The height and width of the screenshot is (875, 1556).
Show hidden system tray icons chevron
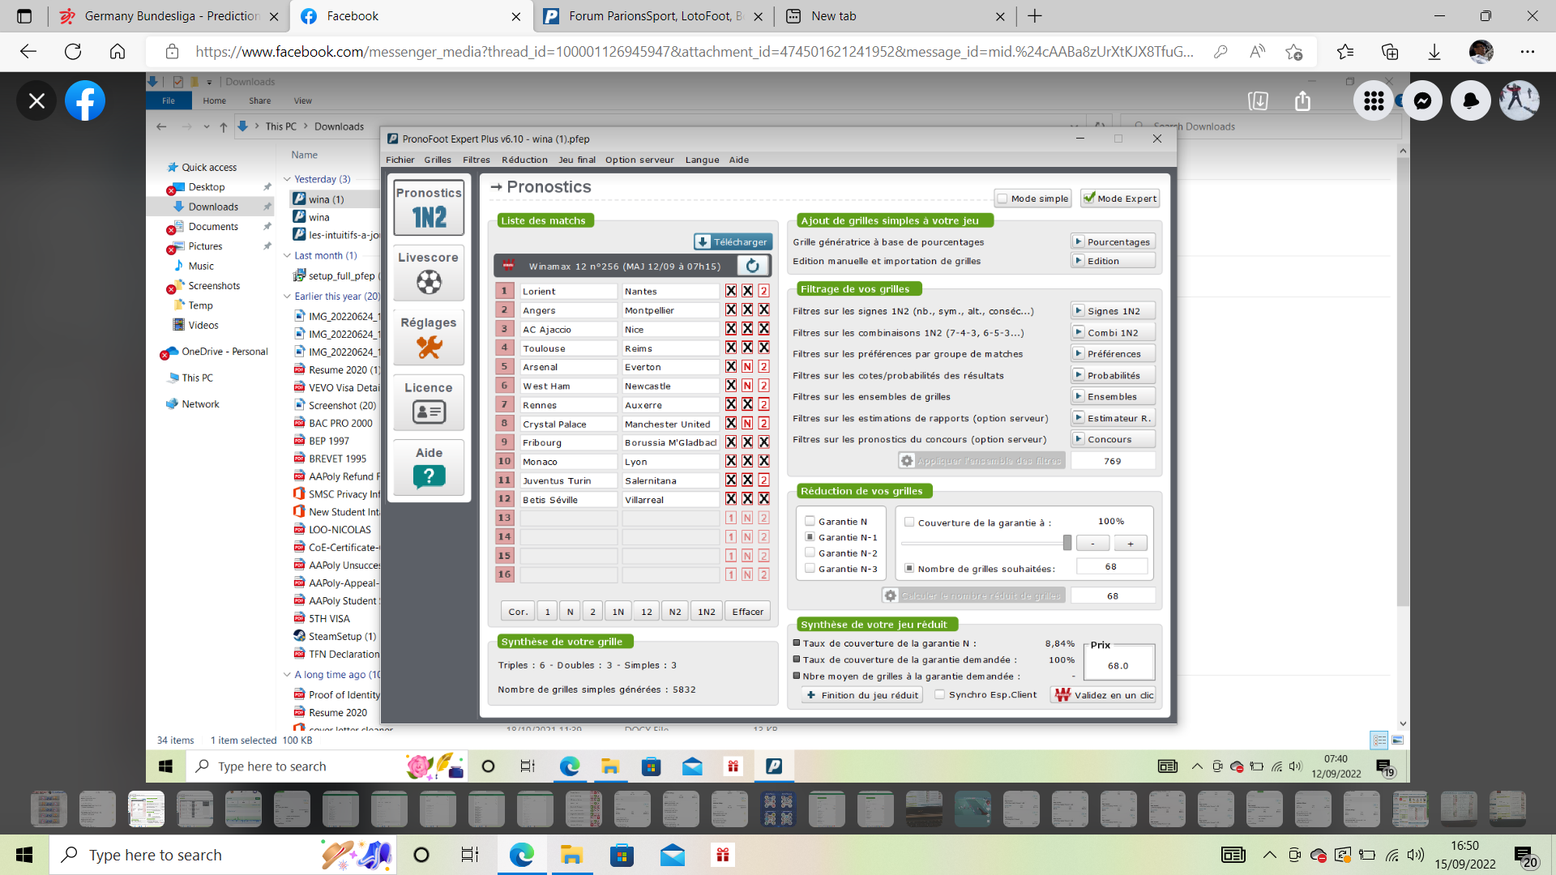click(1270, 855)
